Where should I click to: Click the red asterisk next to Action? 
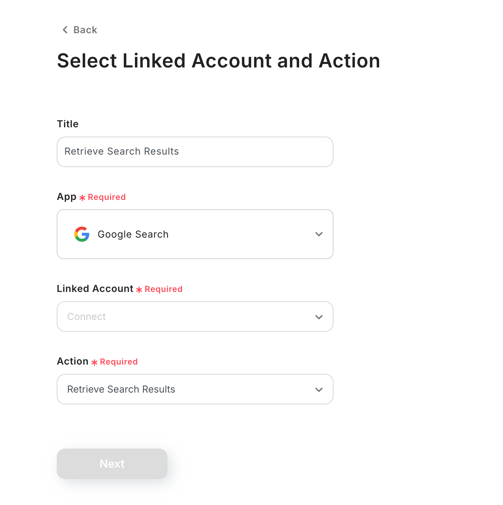point(94,362)
